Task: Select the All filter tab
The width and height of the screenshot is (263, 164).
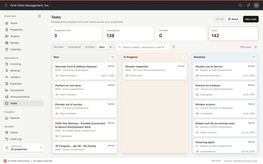Action: [111, 47]
